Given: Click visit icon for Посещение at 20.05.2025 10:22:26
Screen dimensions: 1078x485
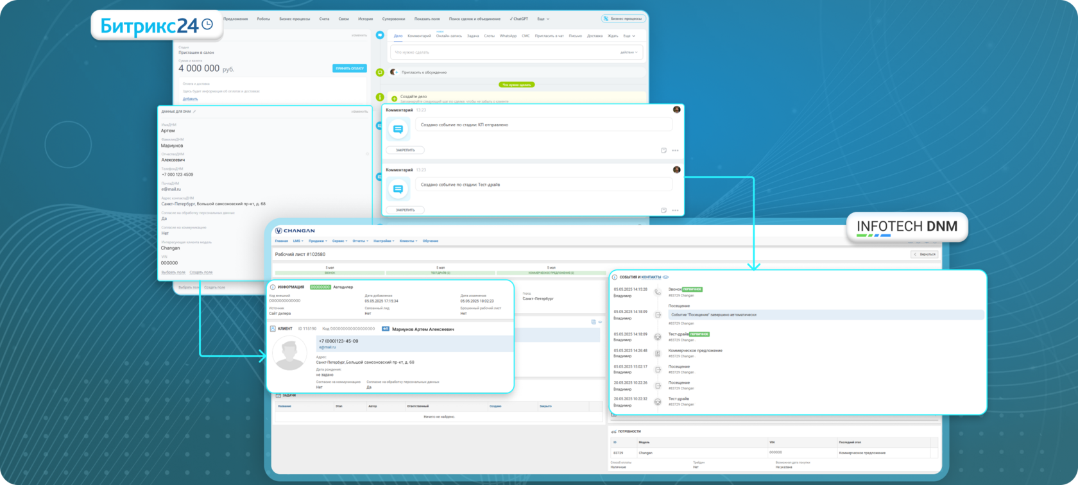Looking at the screenshot, I should point(658,386).
